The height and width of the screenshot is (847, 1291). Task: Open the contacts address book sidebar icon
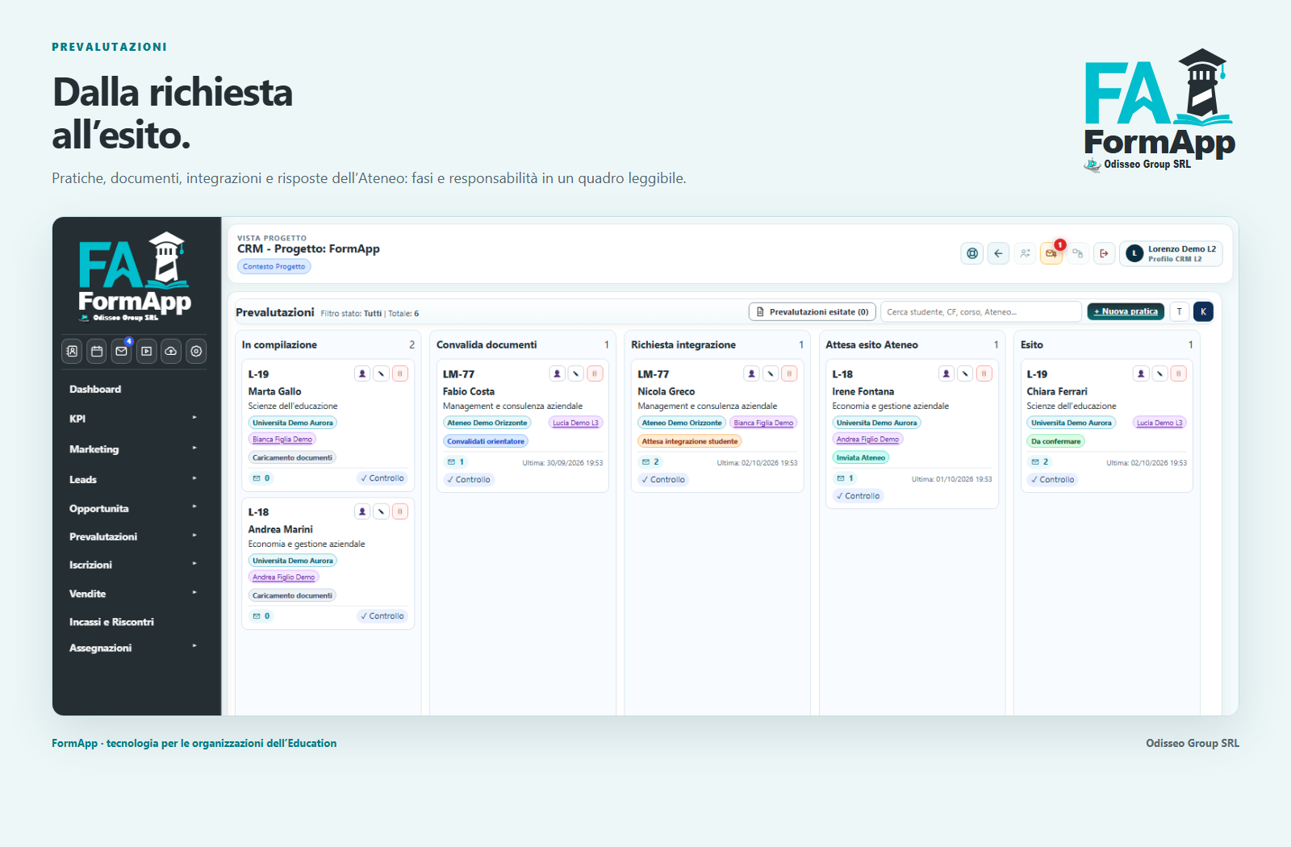pos(72,351)
